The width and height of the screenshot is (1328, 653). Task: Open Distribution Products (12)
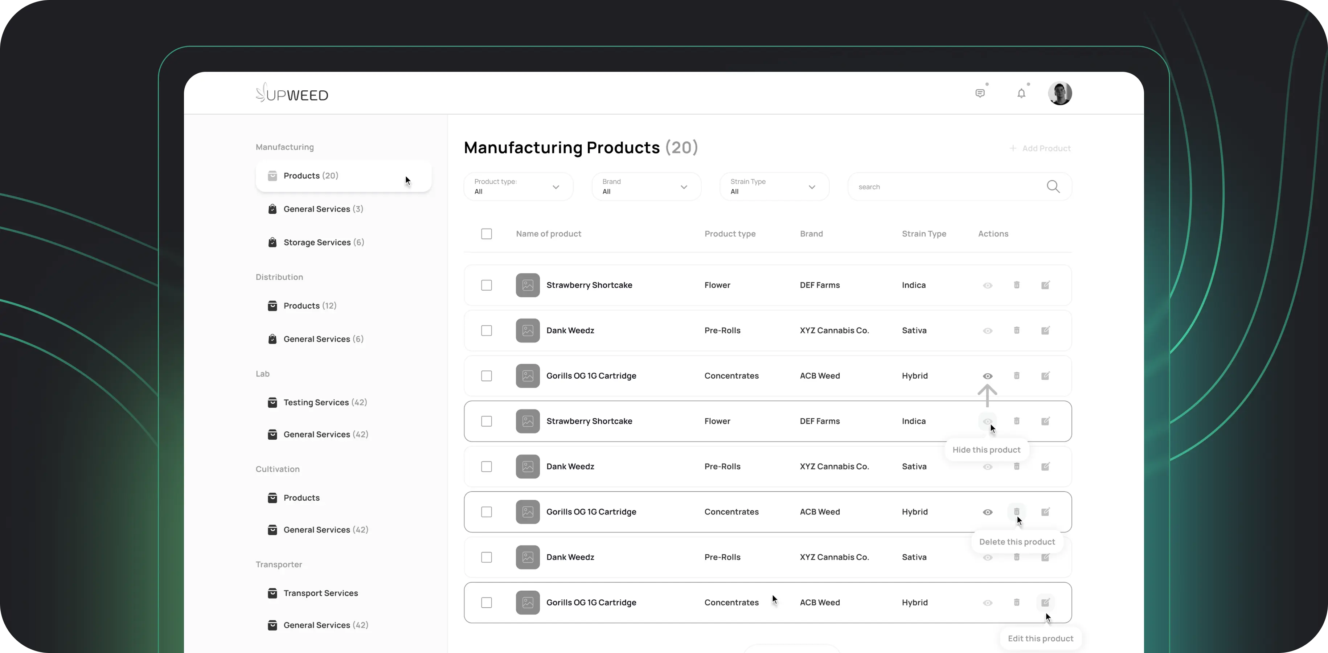point(302,306)
